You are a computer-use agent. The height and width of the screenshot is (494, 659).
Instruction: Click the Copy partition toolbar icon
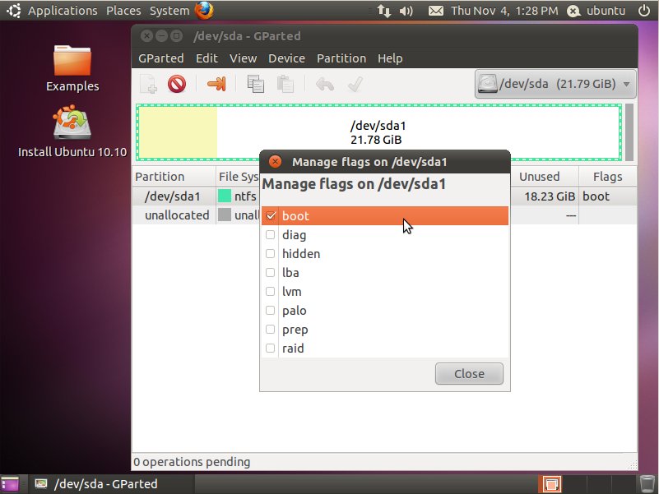pos(256,84)
